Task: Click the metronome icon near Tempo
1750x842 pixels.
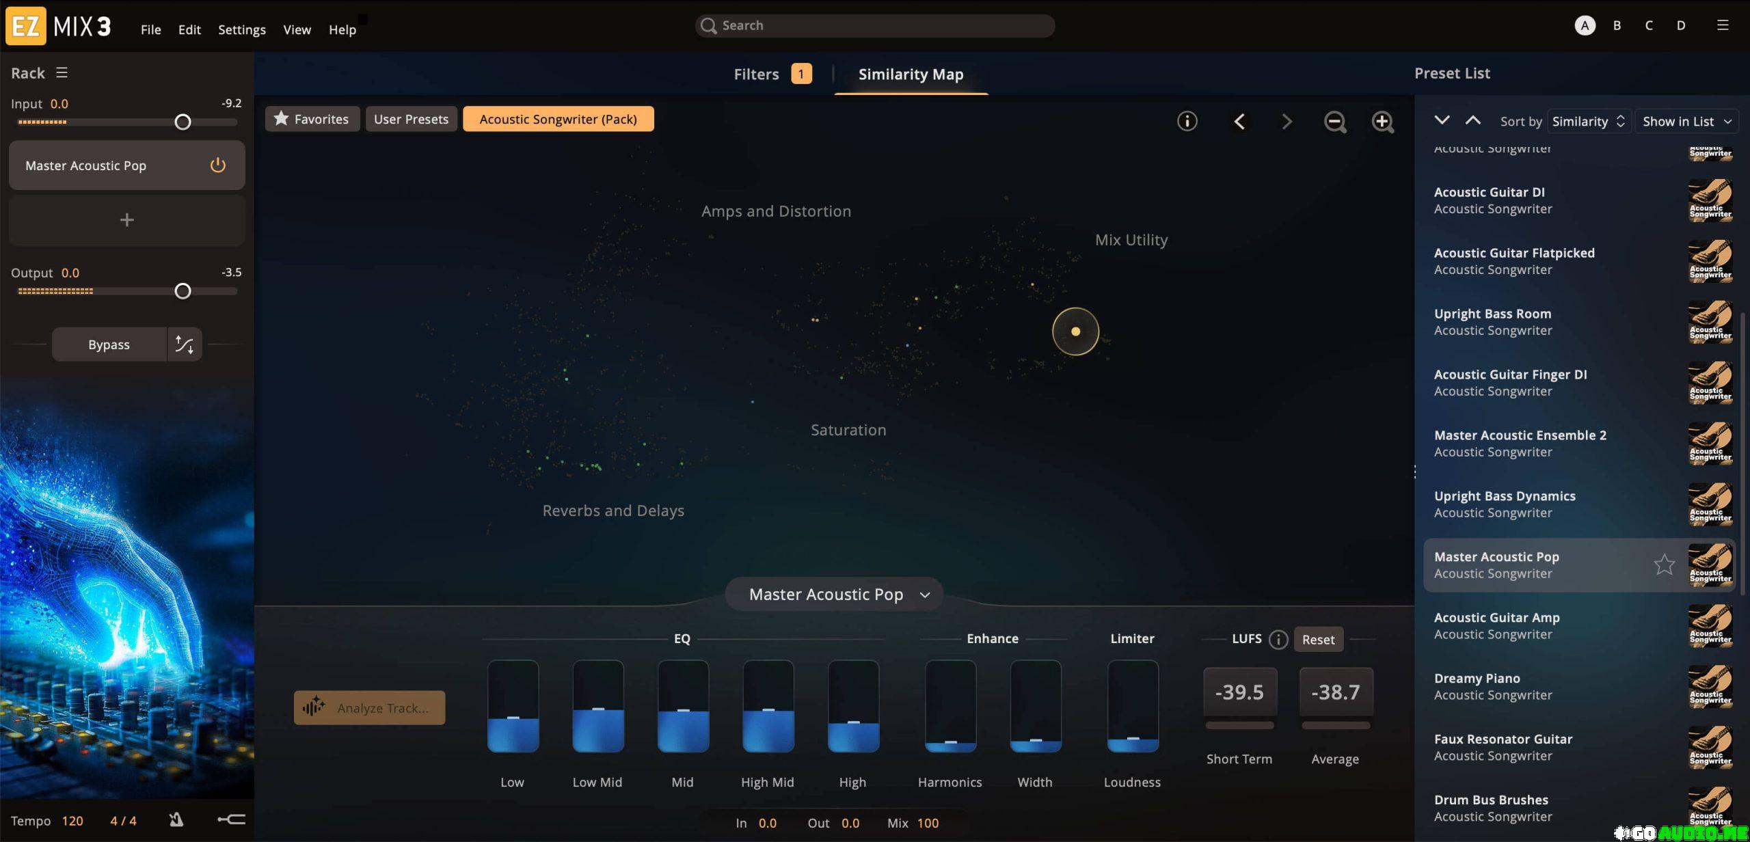Action: tap(176, 819)
